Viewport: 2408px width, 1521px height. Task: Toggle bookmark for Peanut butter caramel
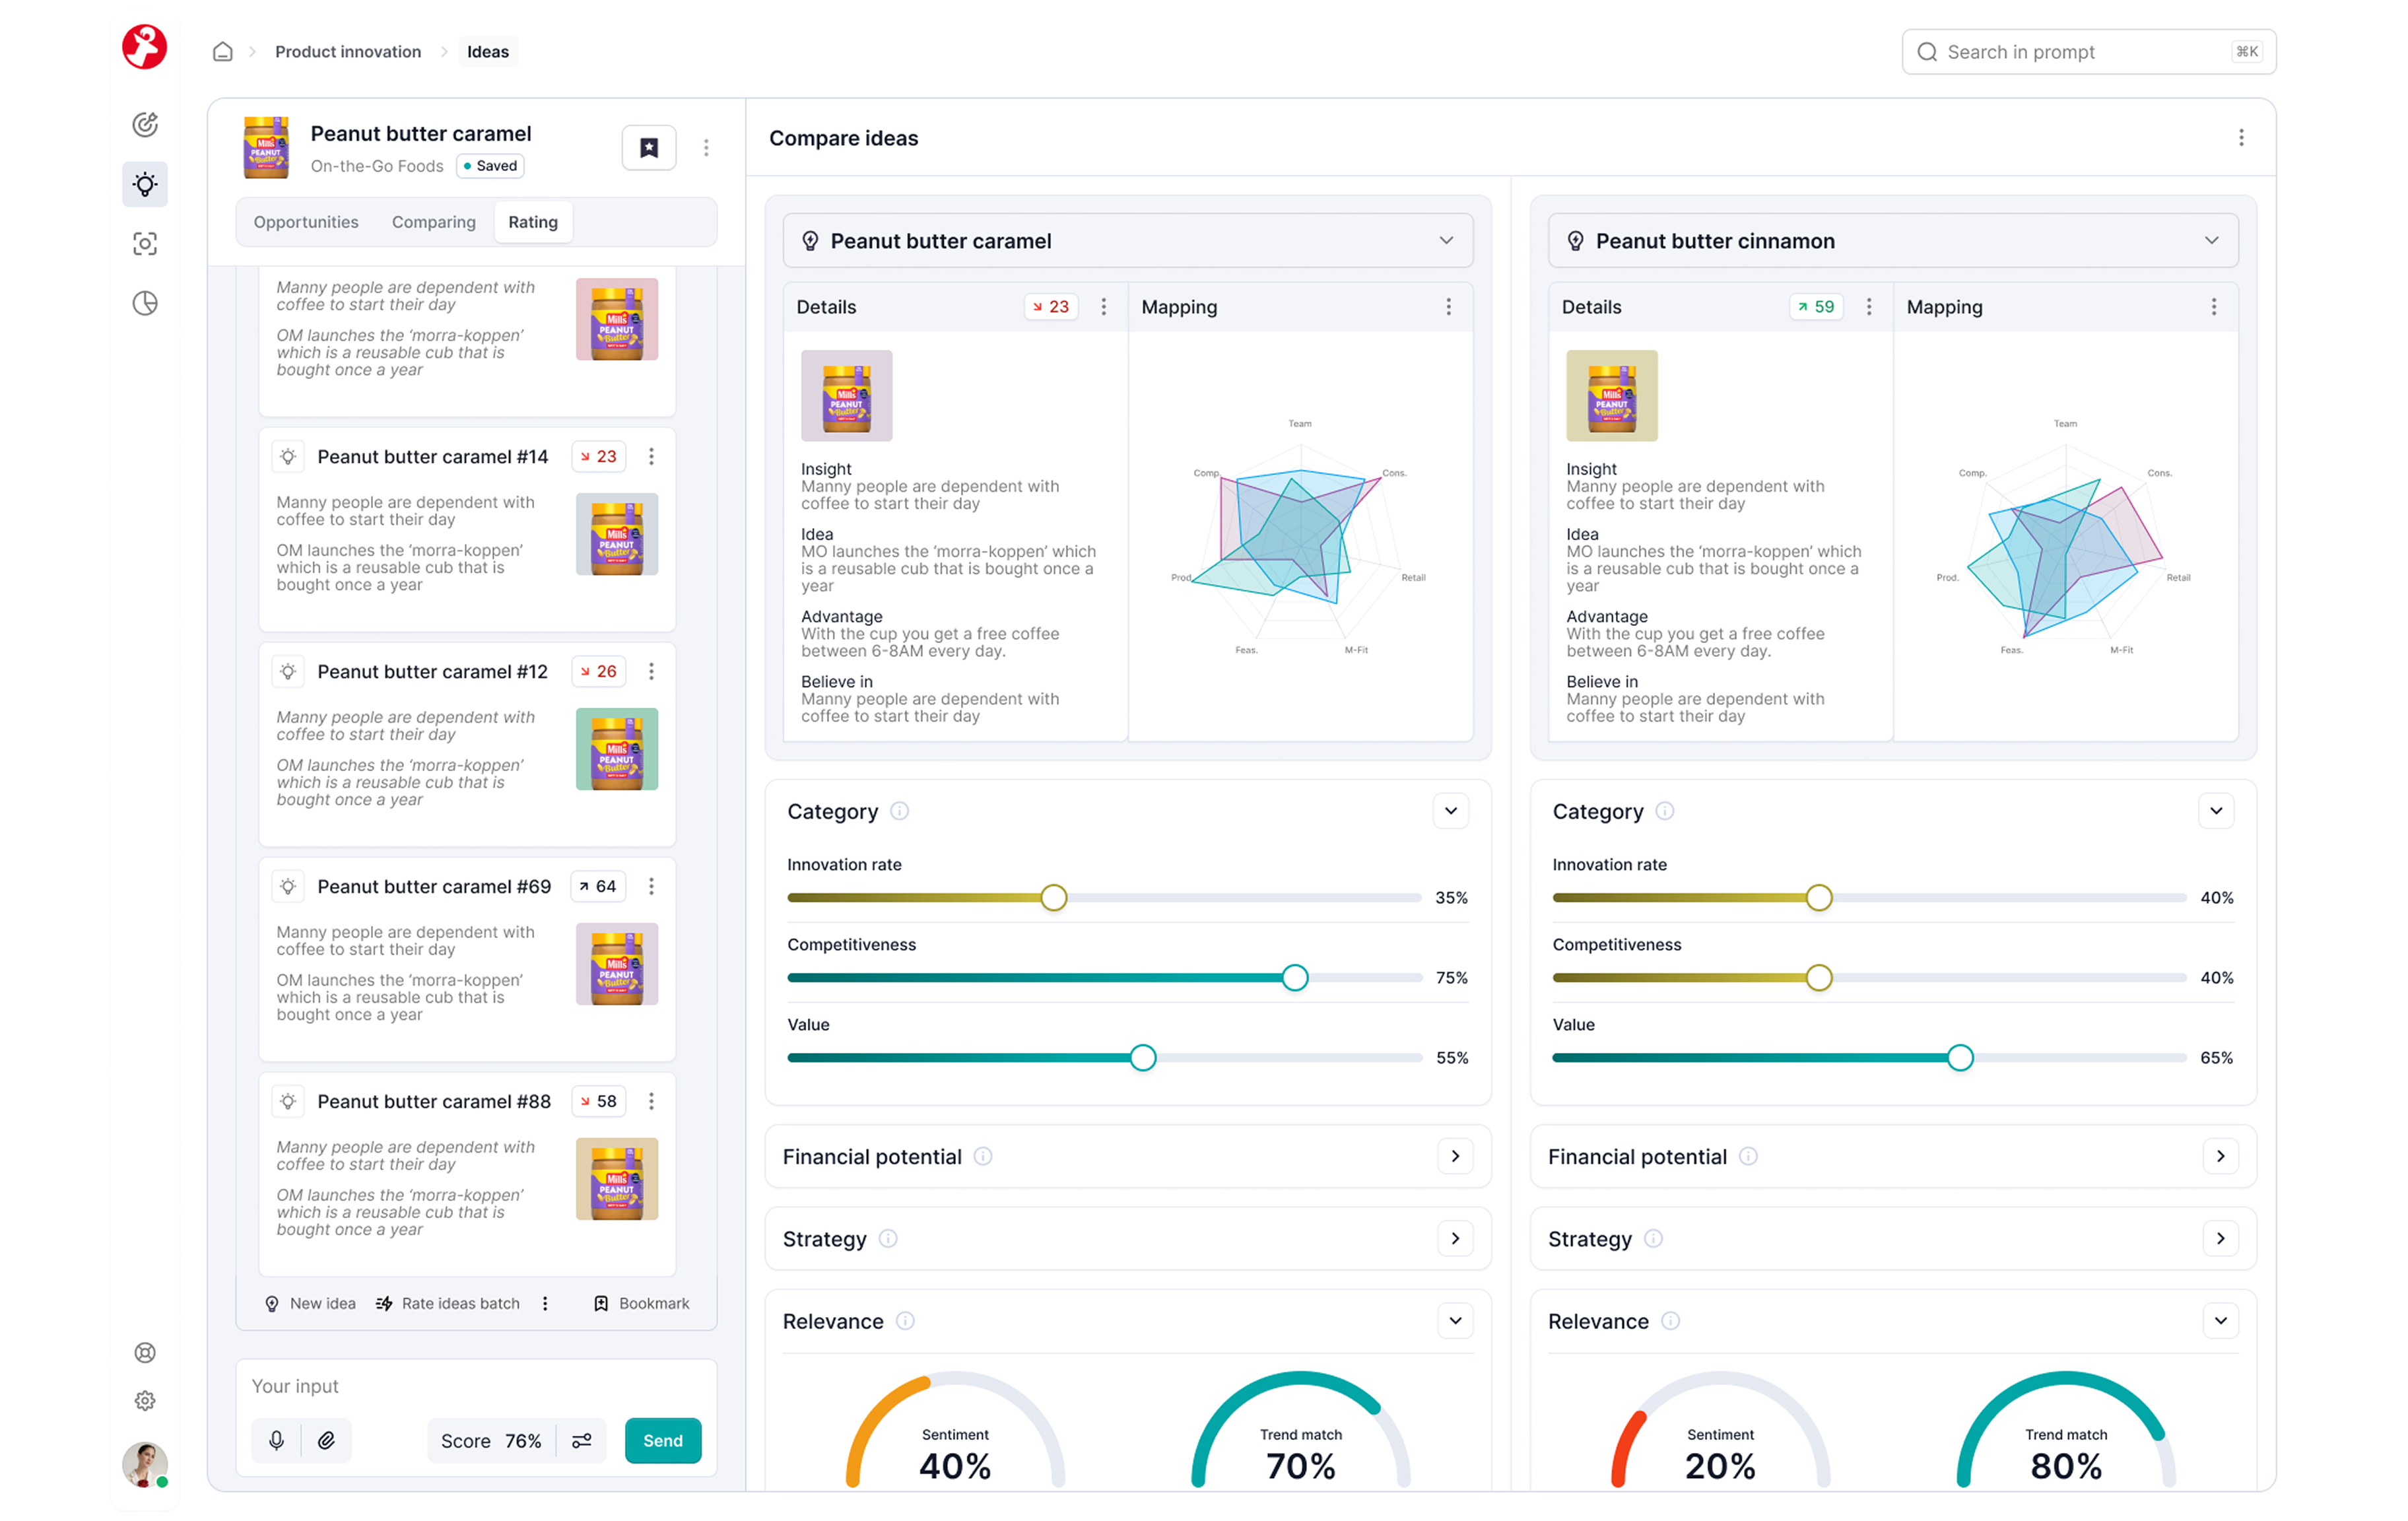(x=649, y=148)
